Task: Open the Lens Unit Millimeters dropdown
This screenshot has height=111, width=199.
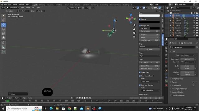Action: point(187,62)
